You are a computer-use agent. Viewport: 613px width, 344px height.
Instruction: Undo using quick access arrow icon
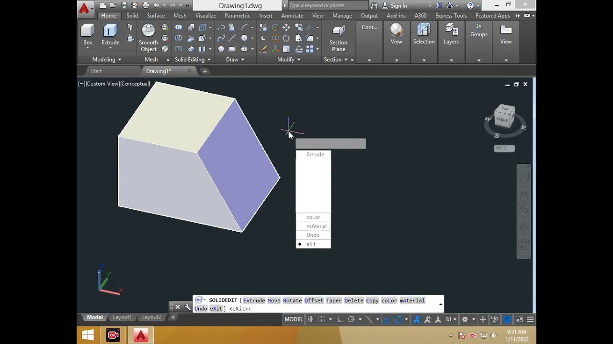click(157, 5)
